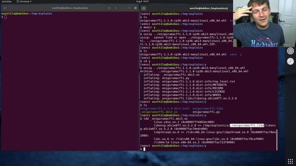
Task: Click 'inflating: onigurumacffi.py' line
Action: [x=166, y=78]
